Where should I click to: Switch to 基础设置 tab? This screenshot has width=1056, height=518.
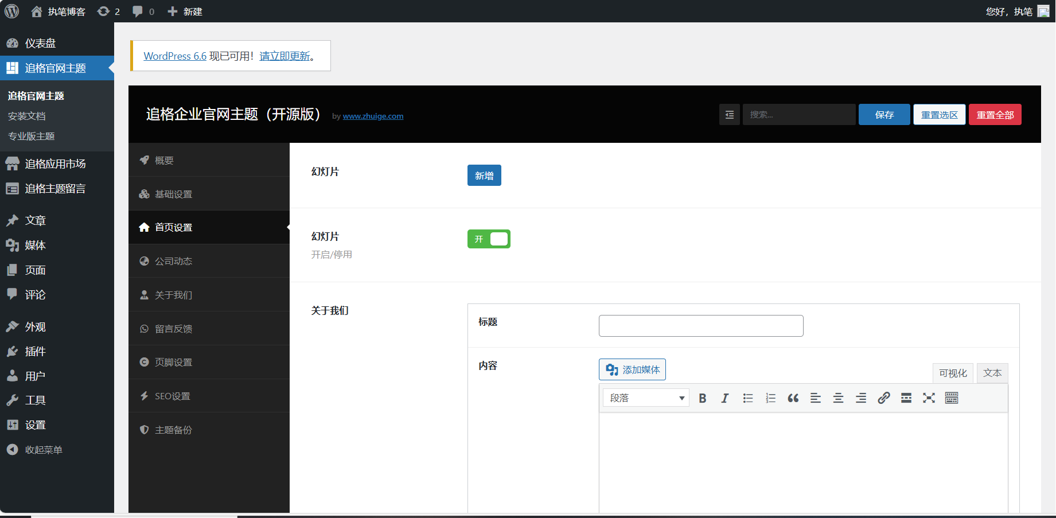209,194
